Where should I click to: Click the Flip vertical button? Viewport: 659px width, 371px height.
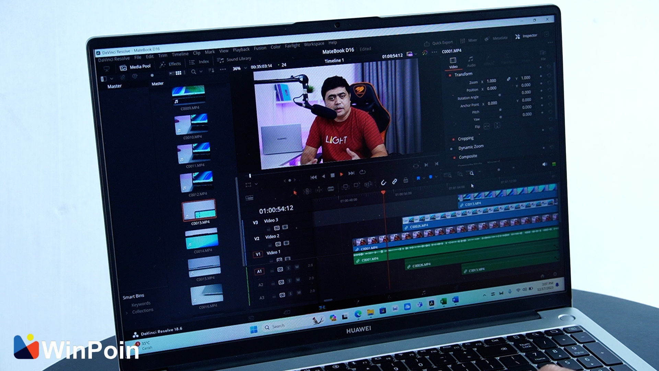[x=497, y=125]
